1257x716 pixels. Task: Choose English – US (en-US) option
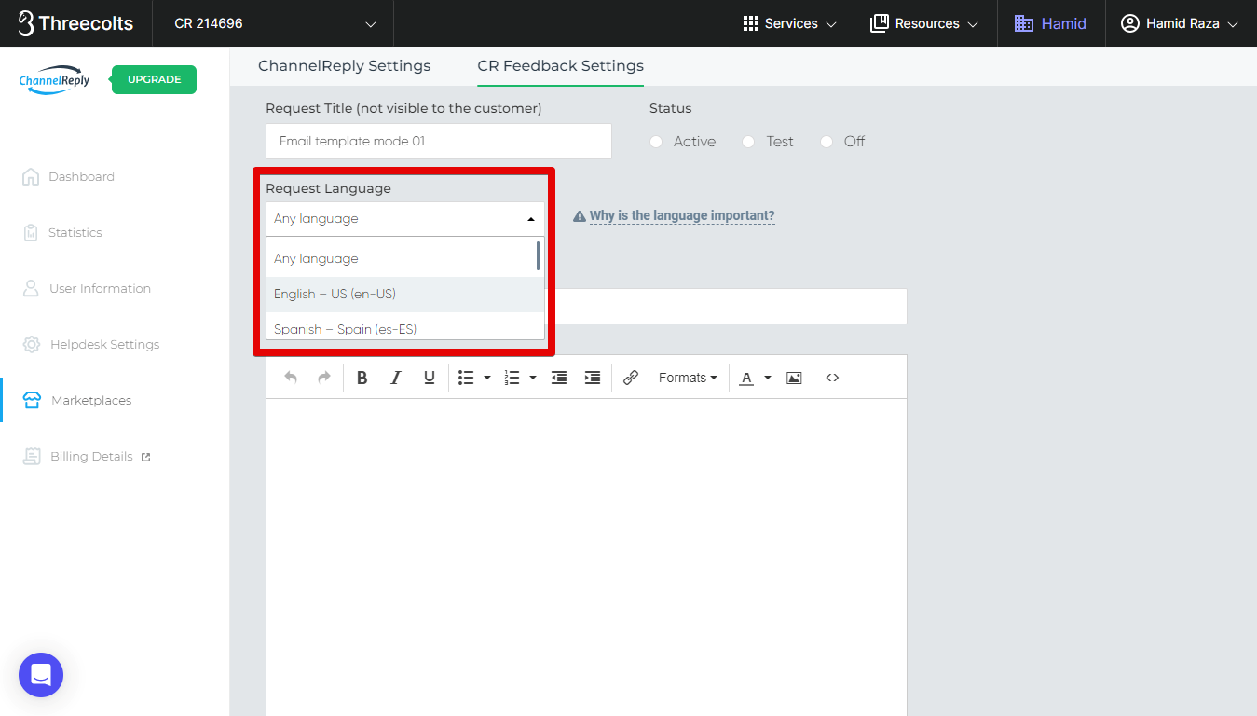(x=405, y=294)
